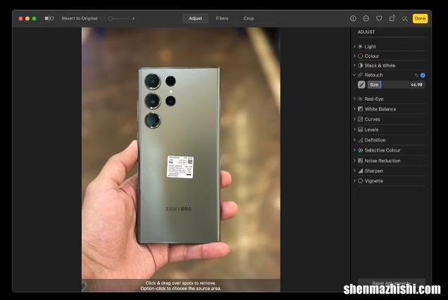This screenshot has height=300, width=448.
Task: Rotate the photo using toolbar icon
Action: pos(392,18)
